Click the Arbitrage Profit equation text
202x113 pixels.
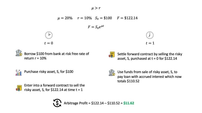click(x=99, y=103)
